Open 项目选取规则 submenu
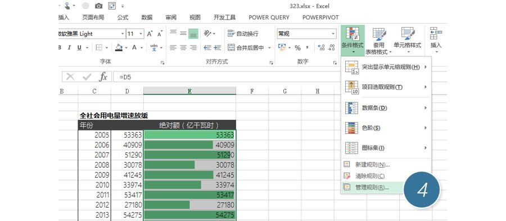The width and height of the screenshot is (506, 221). 386,87
